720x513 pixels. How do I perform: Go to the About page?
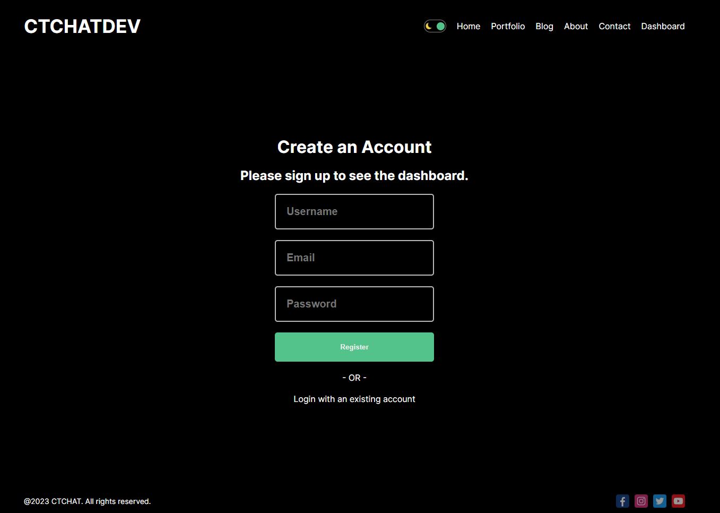[x=576, y=26]
